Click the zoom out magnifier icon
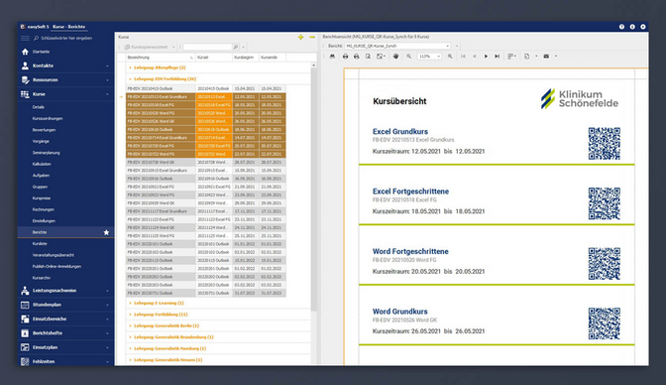666x385 pixels. pyautogui.click(x=408, y=57)
